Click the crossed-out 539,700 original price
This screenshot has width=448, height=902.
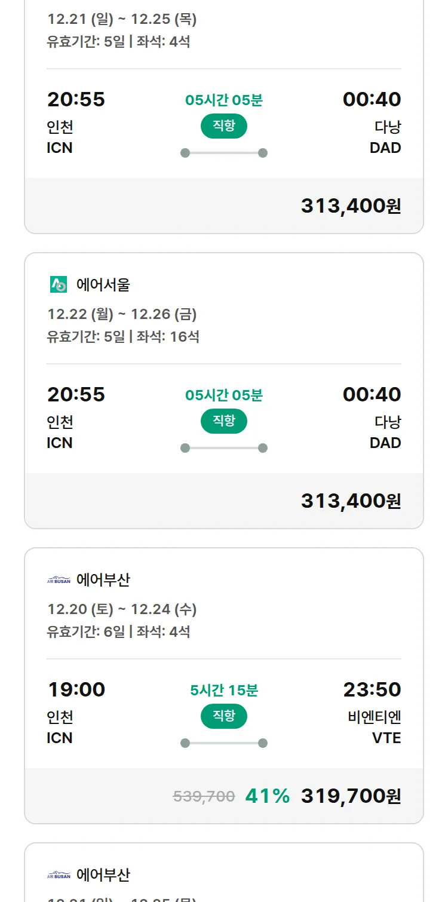pos(204,796)
